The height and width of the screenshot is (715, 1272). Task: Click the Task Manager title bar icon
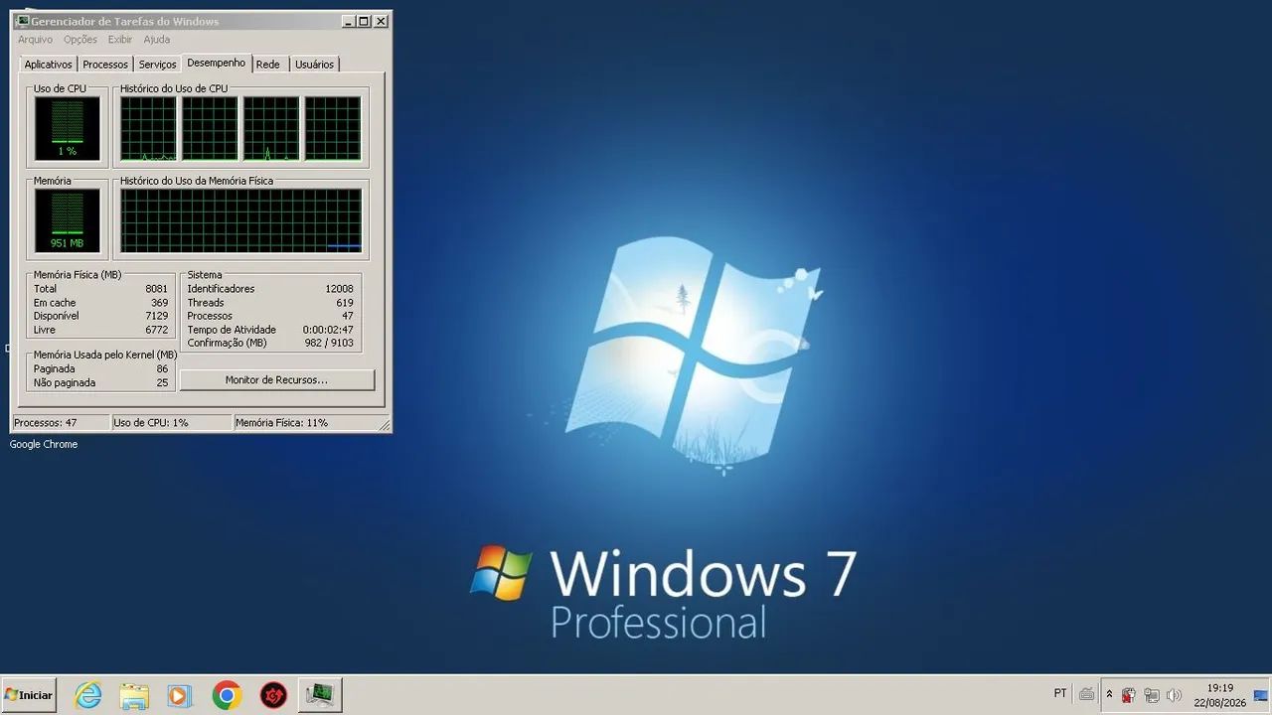click(x=22, y=21)
